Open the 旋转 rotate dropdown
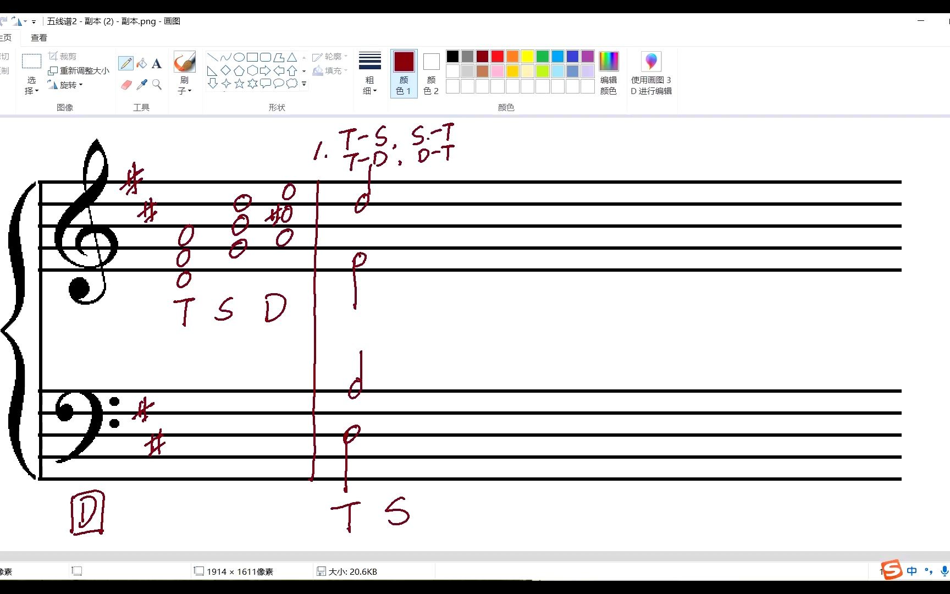The width and height of the screenshot is (950, 594). point(65,85)
